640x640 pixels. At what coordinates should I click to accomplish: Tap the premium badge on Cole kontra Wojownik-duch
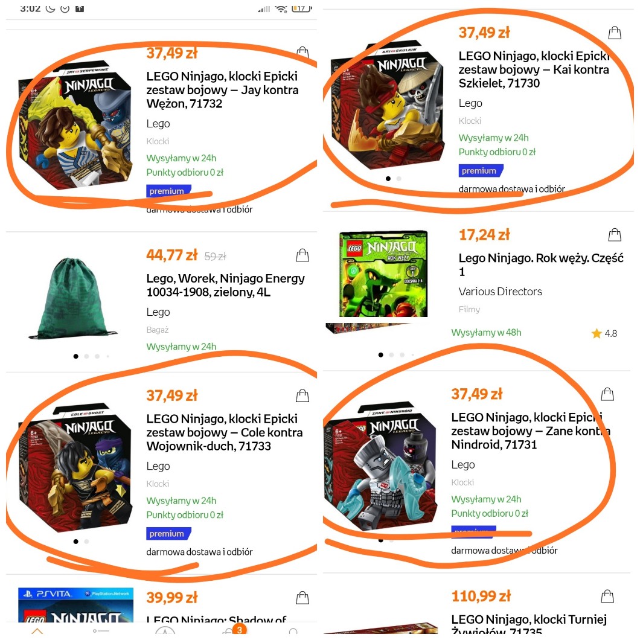pyautogui.click(x=168, y=534)
